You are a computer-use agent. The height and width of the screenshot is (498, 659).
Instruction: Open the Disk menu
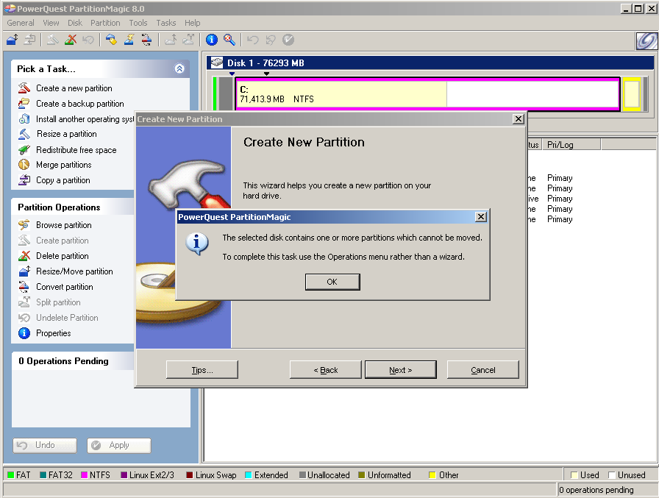point(75,23)
